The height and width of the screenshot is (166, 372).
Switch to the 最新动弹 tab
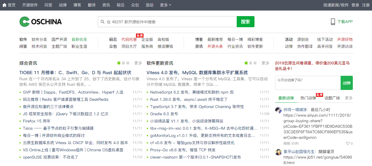[x=286, y=98]
